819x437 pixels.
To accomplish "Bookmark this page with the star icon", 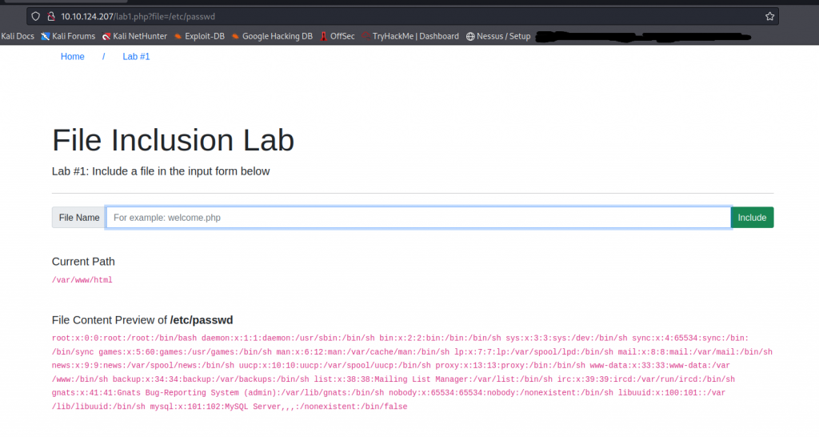I will point(769,16).
